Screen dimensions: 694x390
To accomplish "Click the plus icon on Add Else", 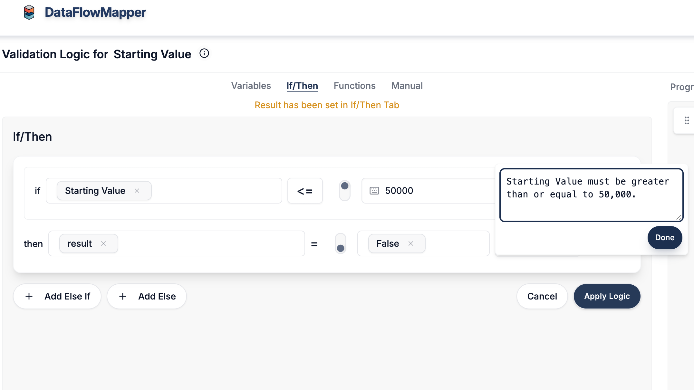I will (x=123, y=296).
